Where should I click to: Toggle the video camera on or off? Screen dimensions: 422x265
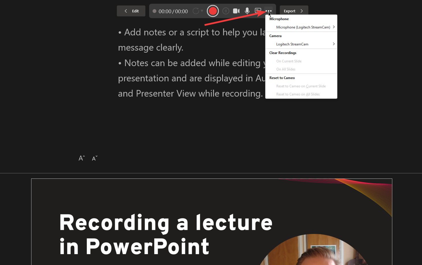[x=236, y=11]
